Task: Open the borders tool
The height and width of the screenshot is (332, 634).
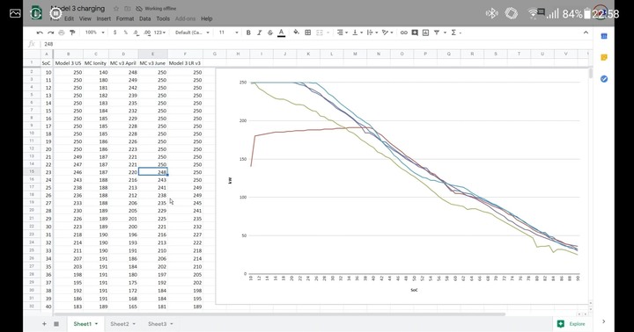Action: [x=307, y=32]
